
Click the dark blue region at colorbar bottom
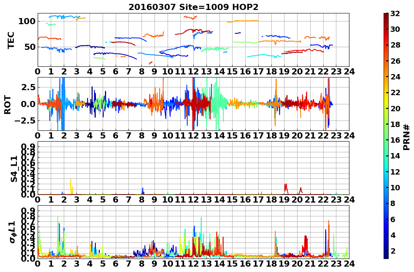pyautogui.click(x=386, y=254)
